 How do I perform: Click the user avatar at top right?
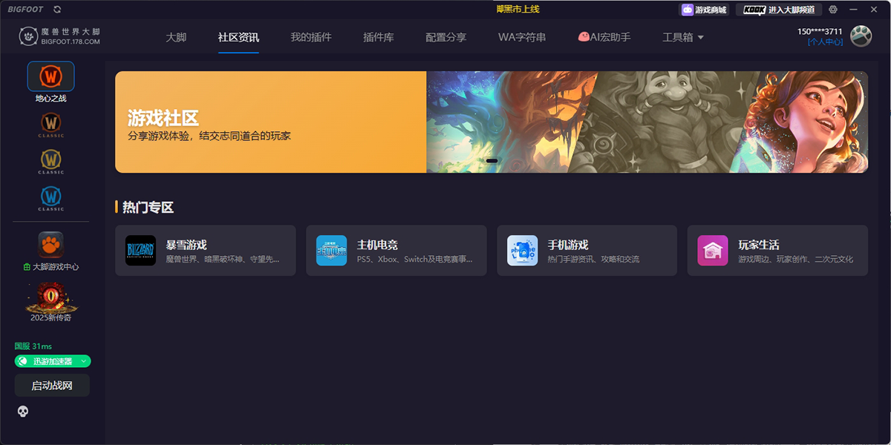tap(860, 36)
